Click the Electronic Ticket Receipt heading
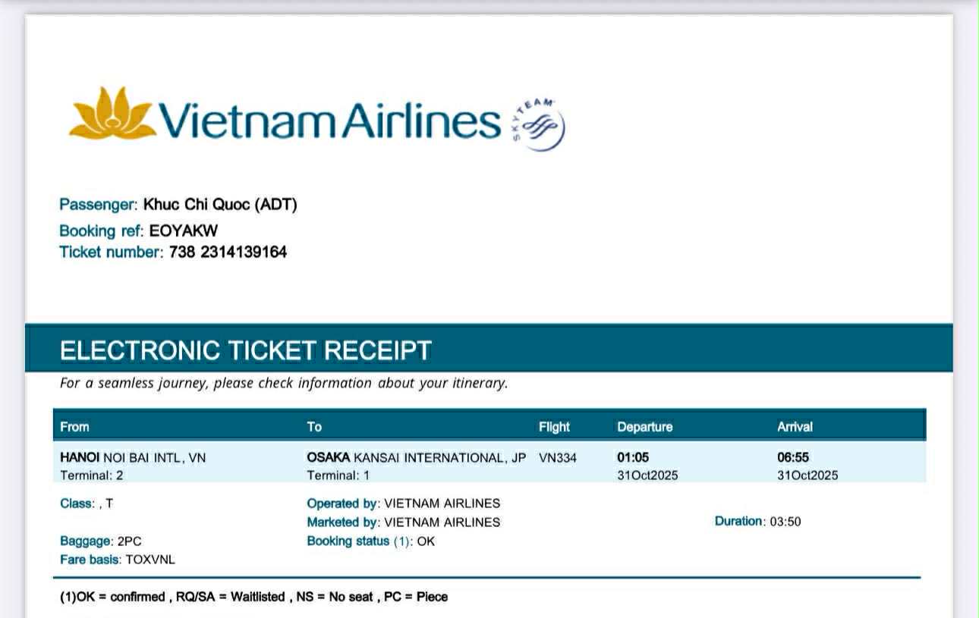 coord(246,350)
